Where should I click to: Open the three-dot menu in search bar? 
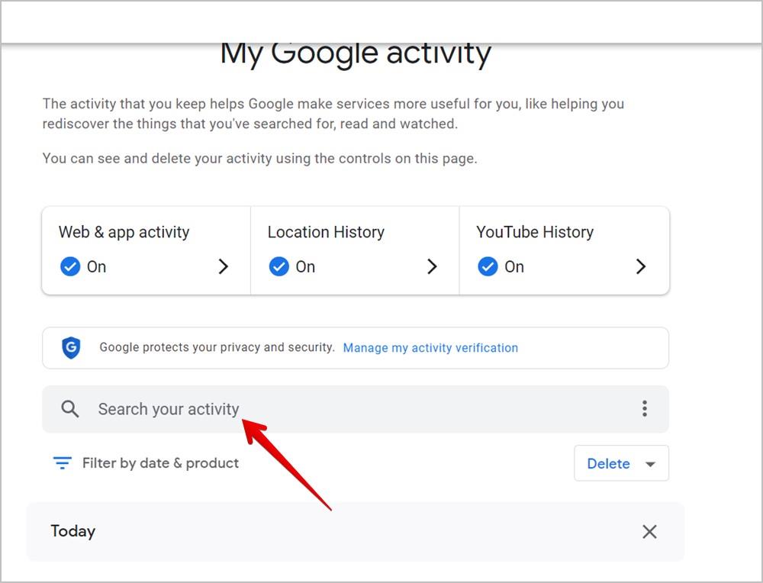(644, 409)
